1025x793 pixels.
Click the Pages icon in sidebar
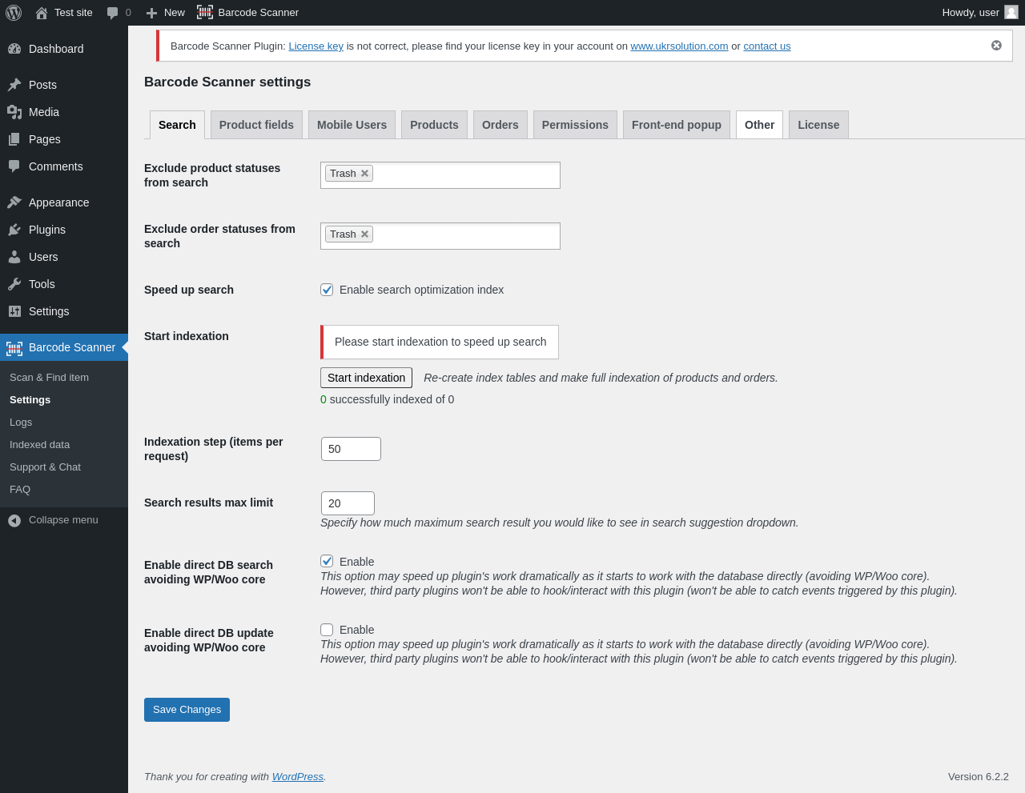[14, 139]
